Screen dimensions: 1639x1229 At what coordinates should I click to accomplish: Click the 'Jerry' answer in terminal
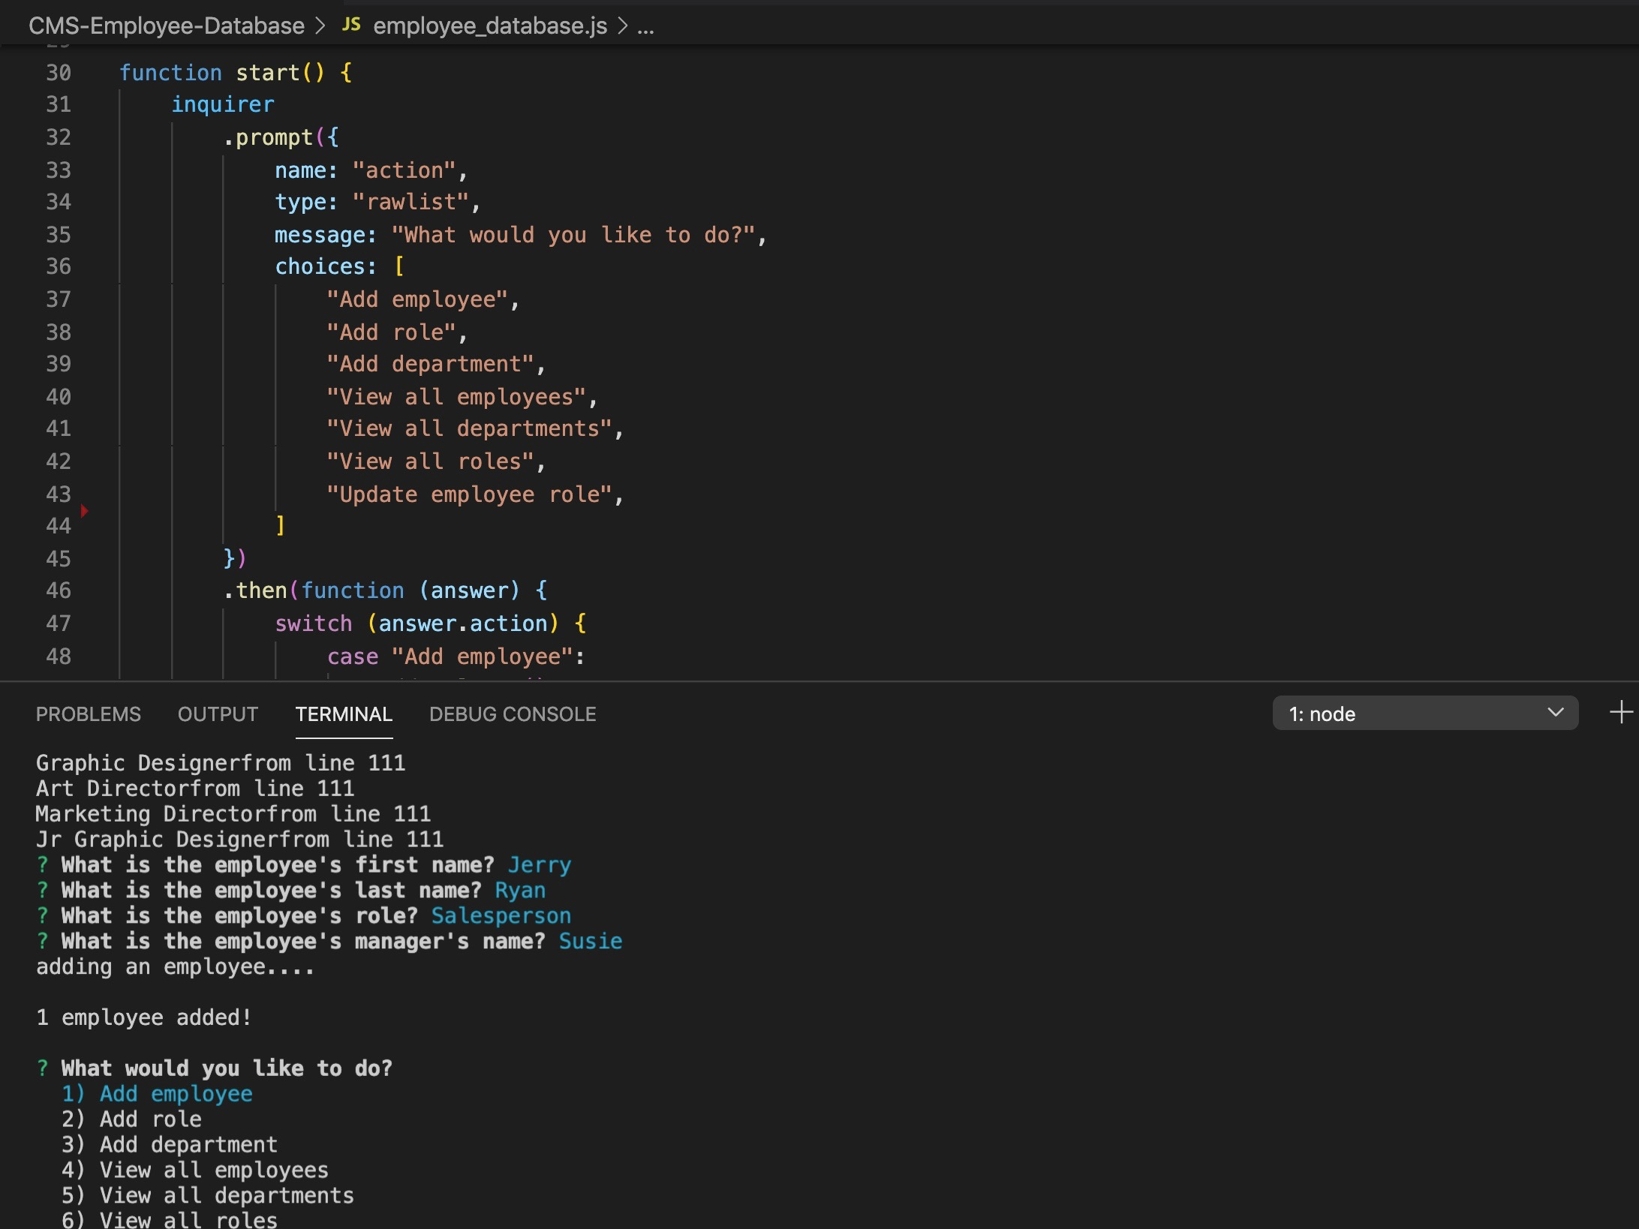pos(540,865)
